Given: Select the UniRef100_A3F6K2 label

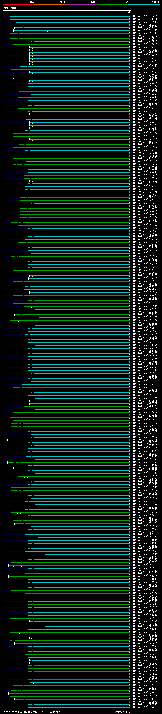Looking at the screenshot, I should pos(145,677).
